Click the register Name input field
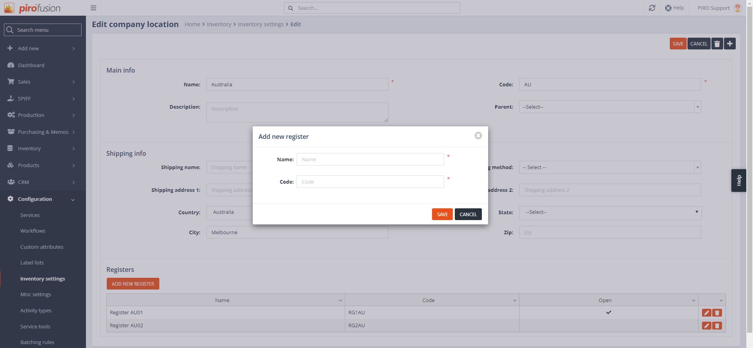The height and width of the screenshot is (348, 753). coord(370,160)
